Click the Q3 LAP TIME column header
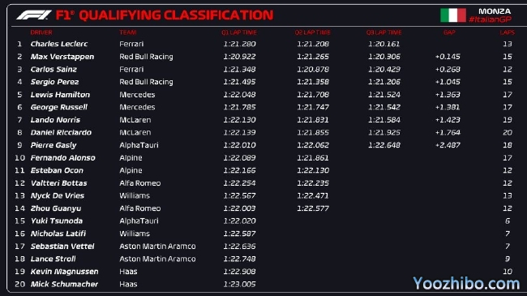 click(383, 32)
